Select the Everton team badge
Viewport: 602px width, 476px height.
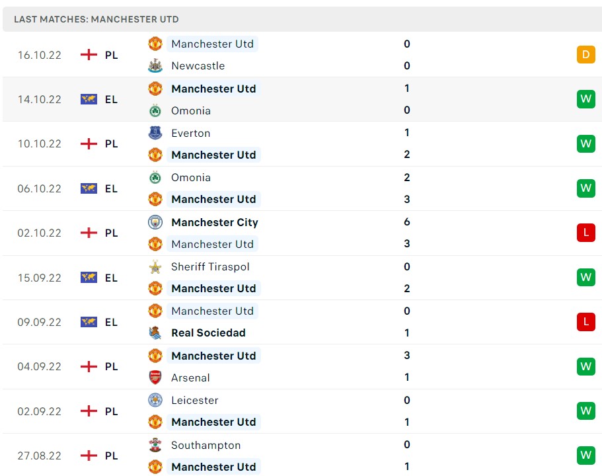point(155,133)
